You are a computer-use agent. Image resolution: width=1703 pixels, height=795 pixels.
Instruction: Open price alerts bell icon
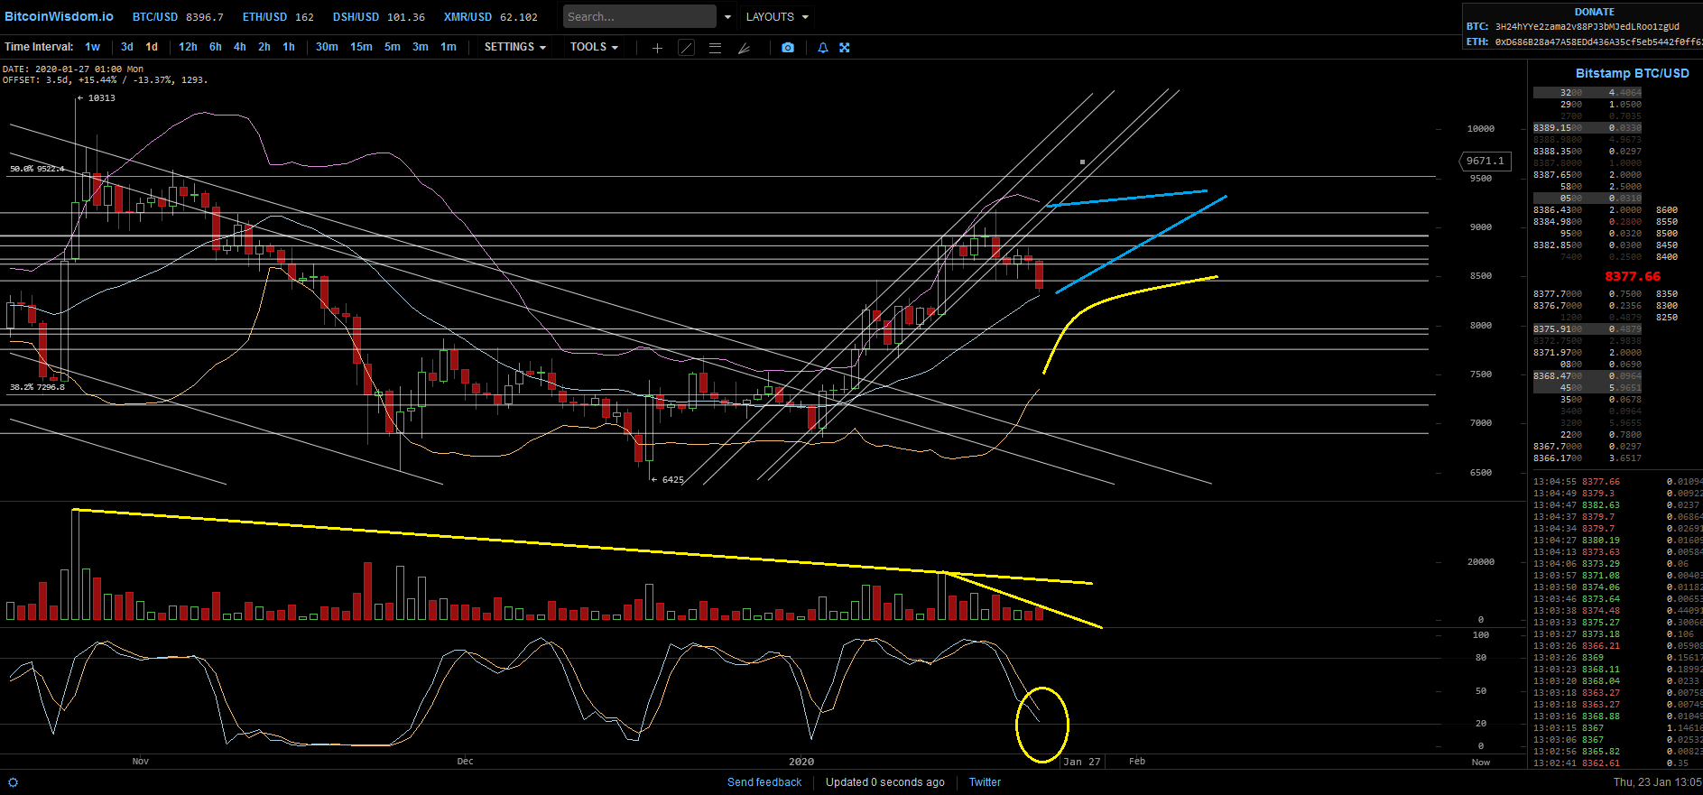823,48
